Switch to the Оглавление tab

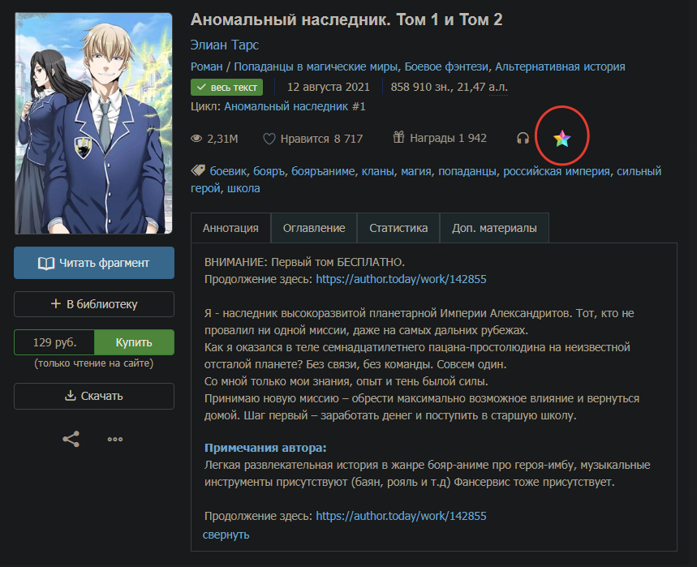pos(314,228)
